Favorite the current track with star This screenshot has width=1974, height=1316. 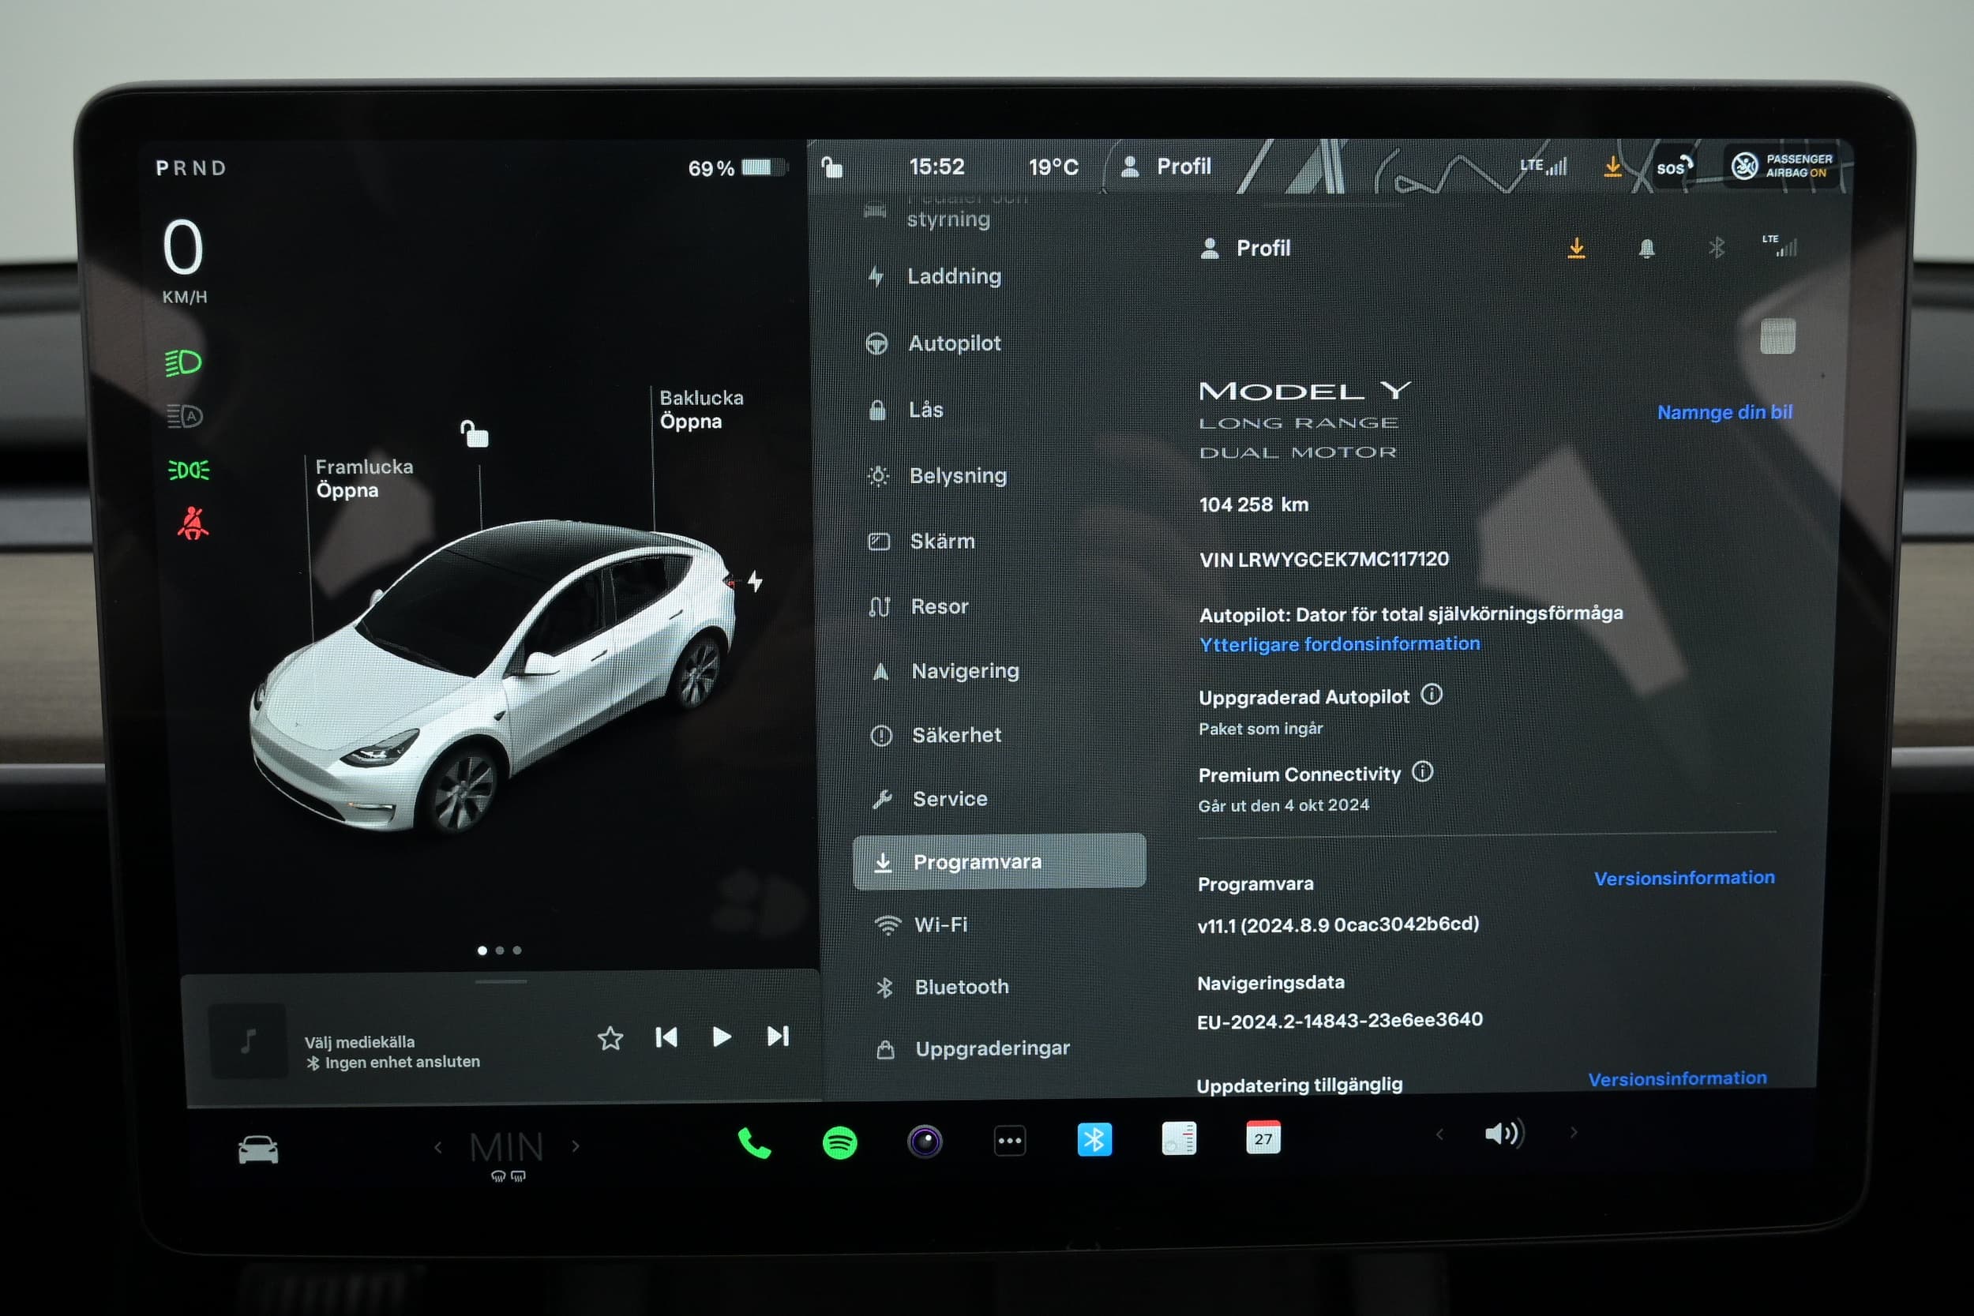610,1038
